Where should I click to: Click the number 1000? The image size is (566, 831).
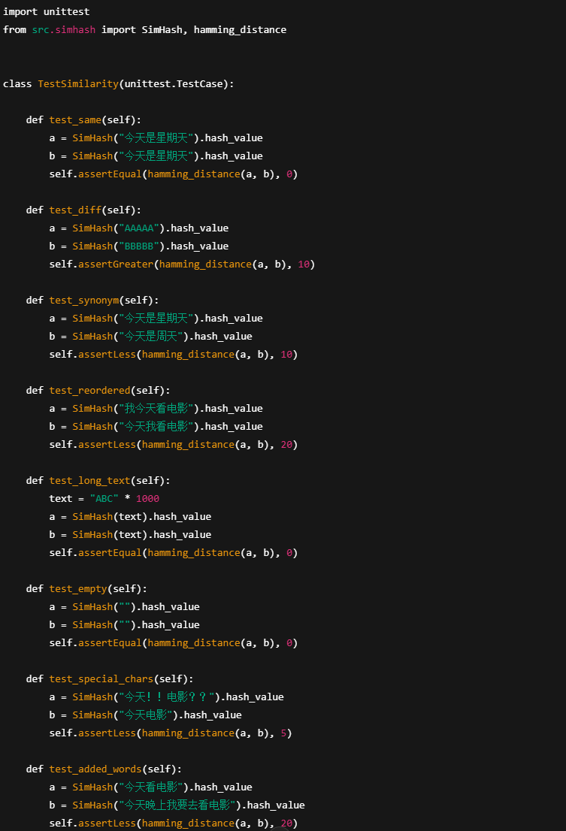tap(147, 498)
